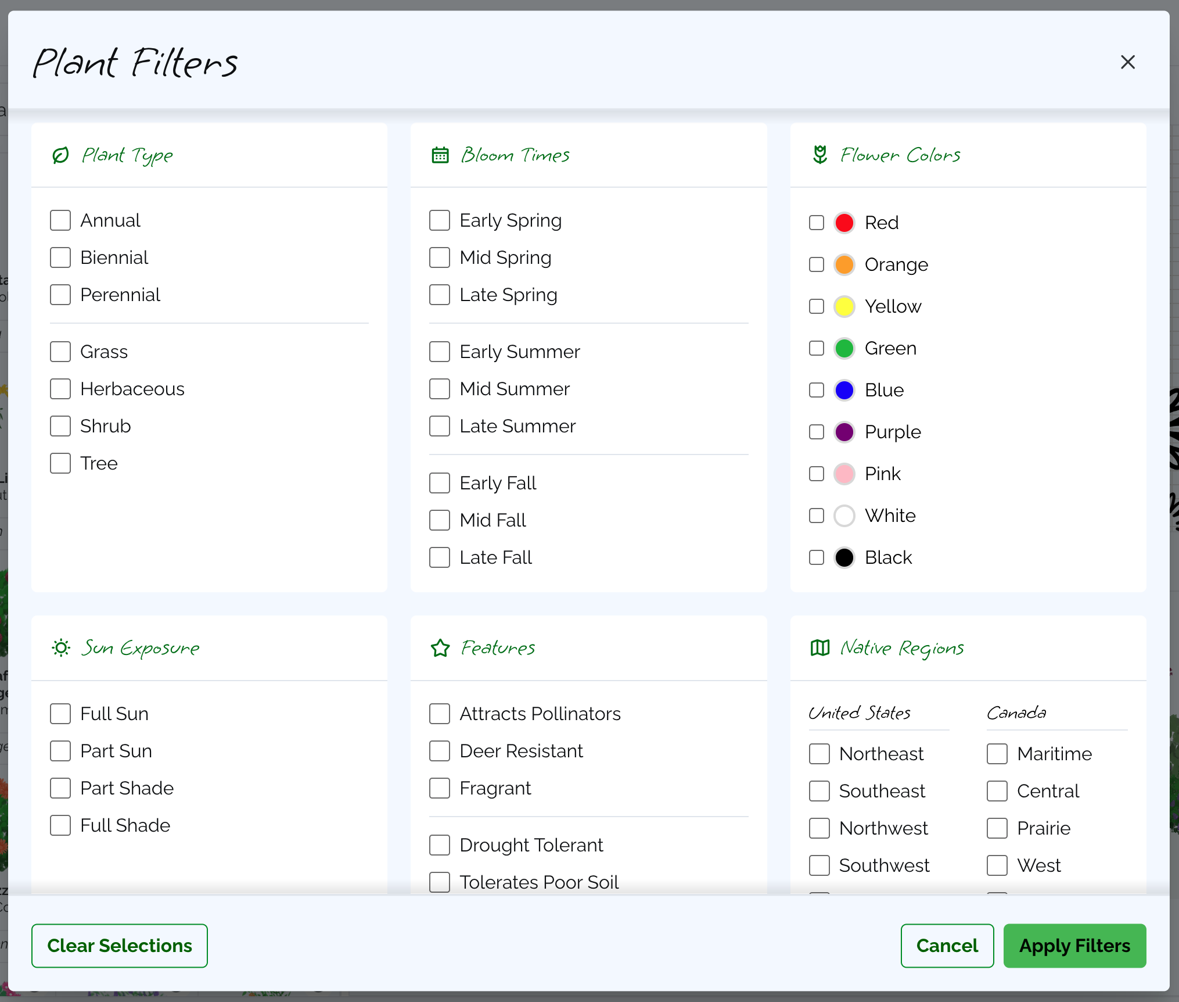The height and width of the screenshot is (1002, 1179).
Task: Click the red color swatch circle
Action: click(x=844, y=223)
